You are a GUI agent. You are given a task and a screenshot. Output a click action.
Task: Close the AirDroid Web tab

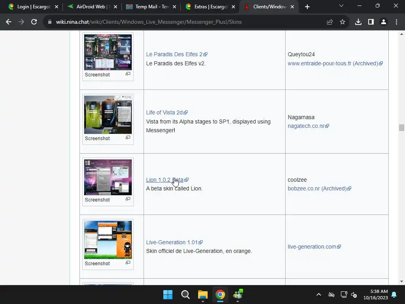115,7
